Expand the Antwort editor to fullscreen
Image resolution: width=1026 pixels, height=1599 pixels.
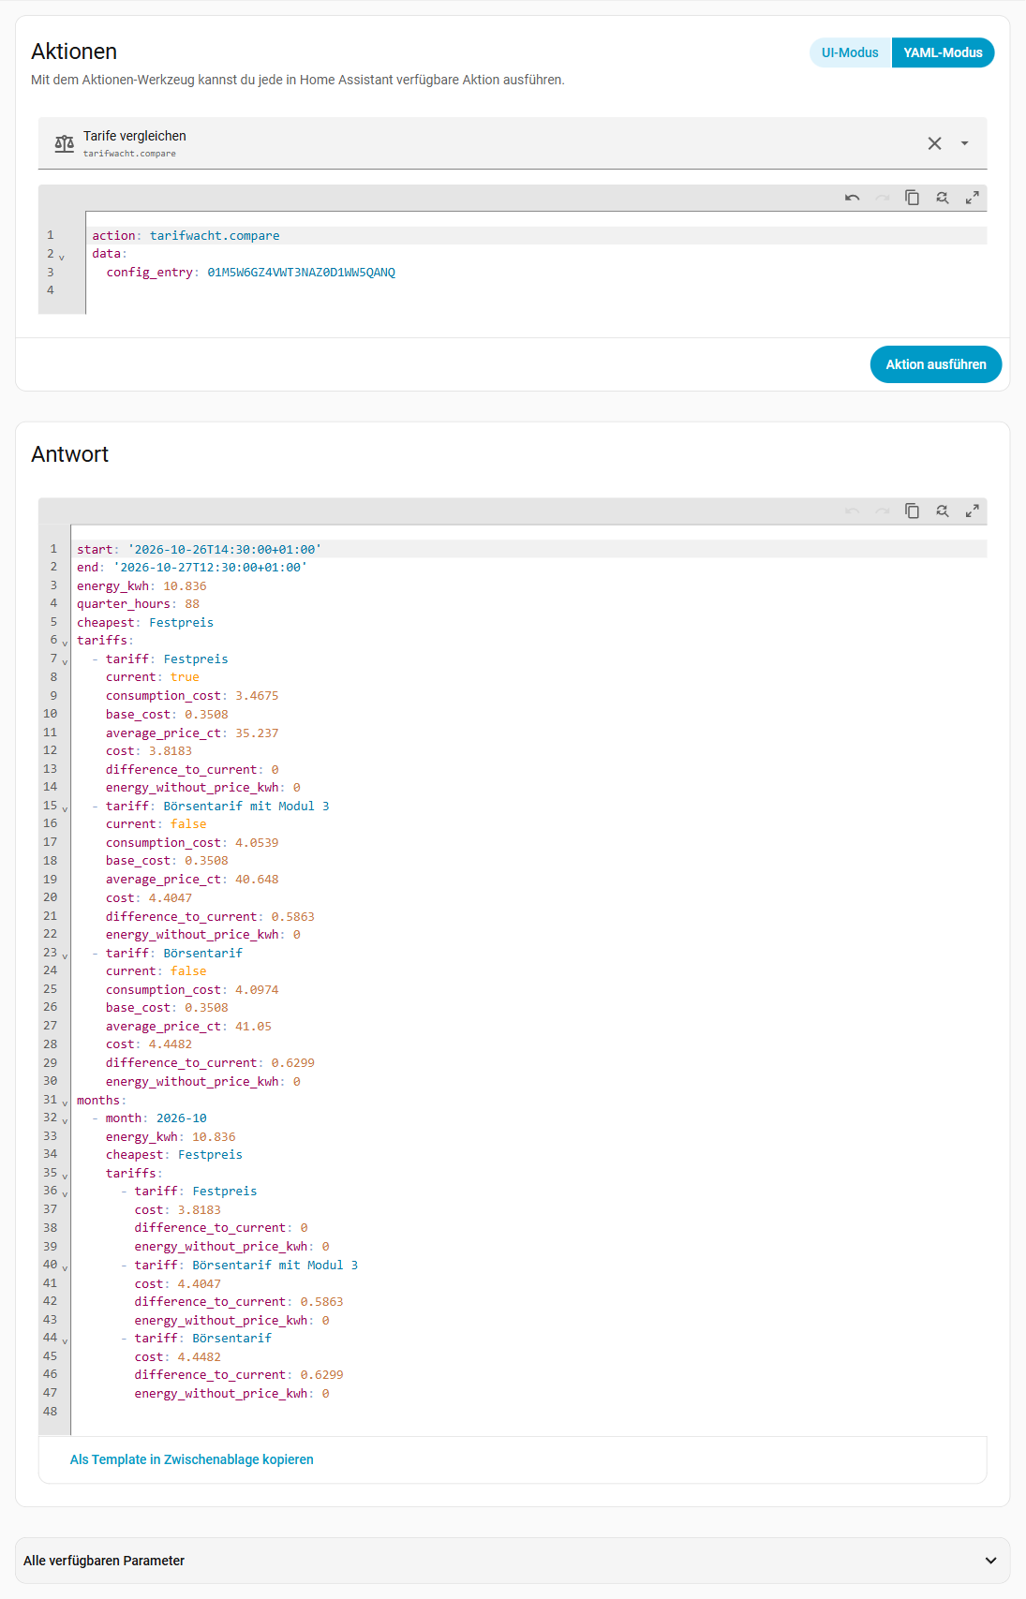(972, 511)
